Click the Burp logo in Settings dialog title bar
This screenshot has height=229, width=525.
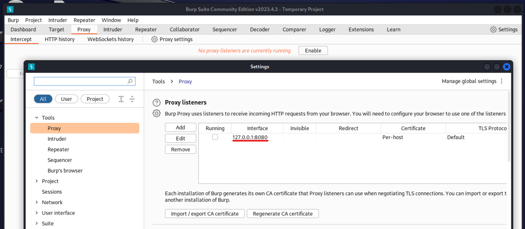(x=31, y=67)
